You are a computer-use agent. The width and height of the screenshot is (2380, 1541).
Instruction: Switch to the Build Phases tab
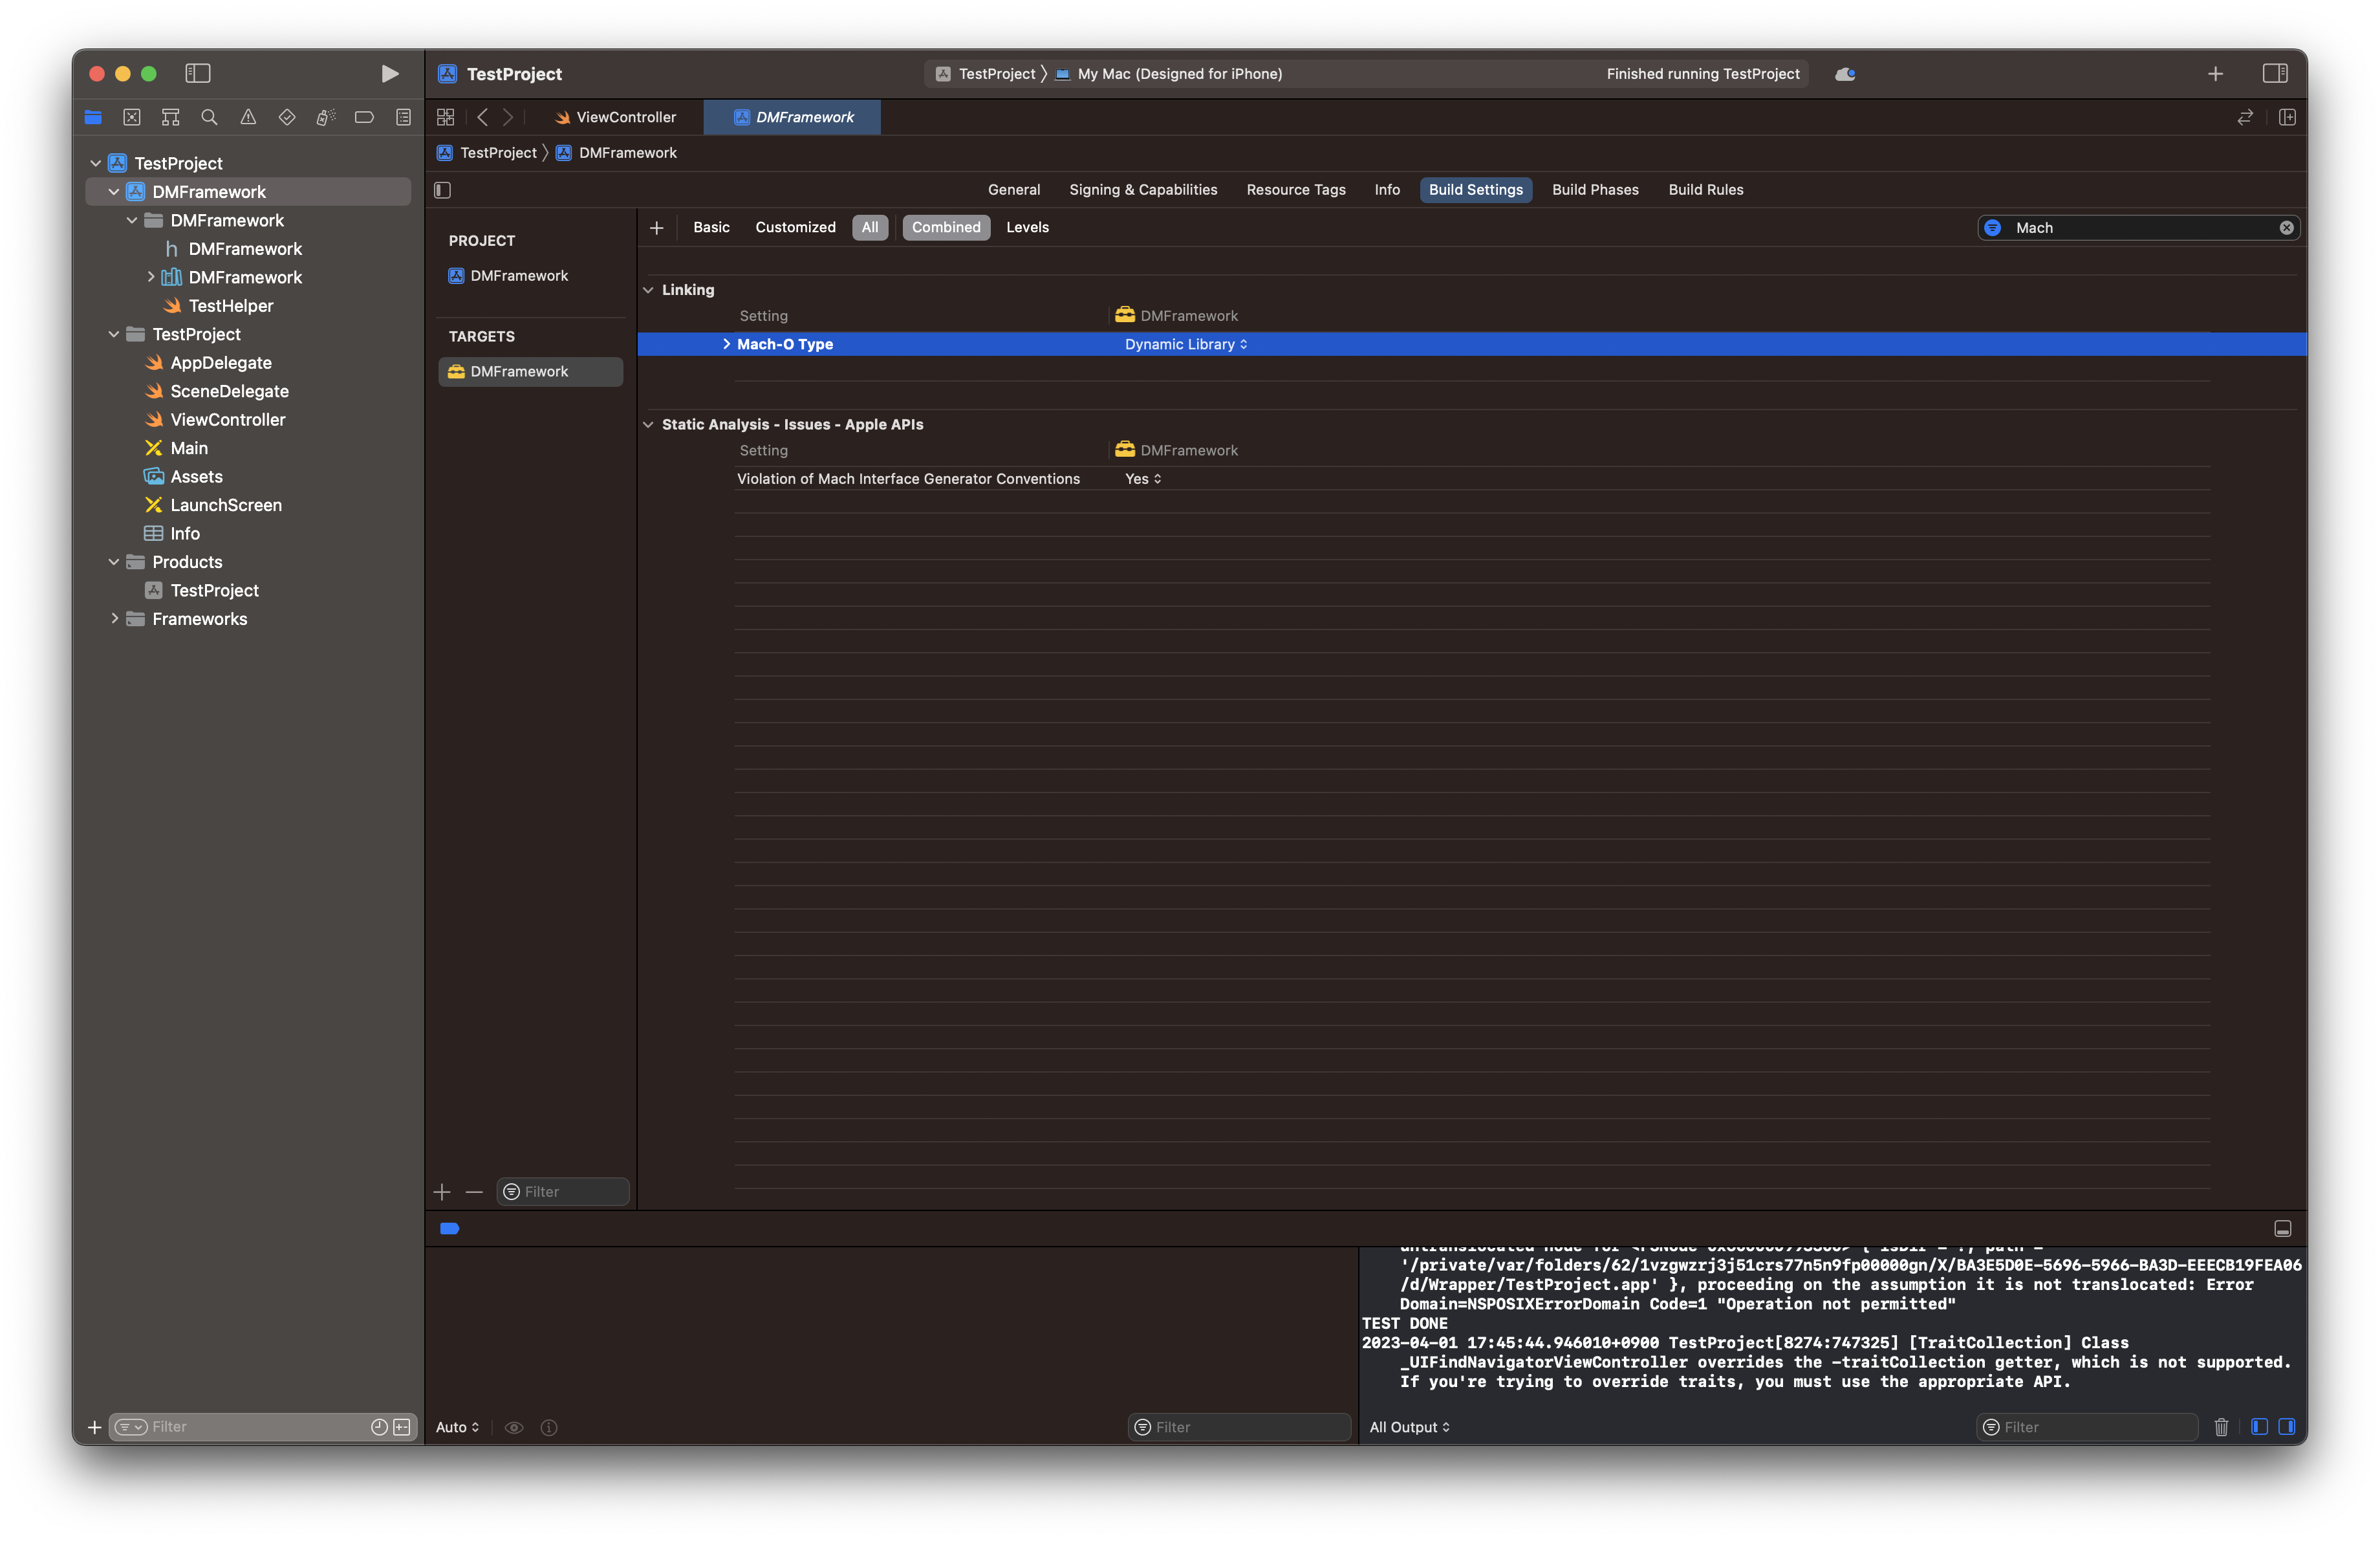click(1595, 190)
